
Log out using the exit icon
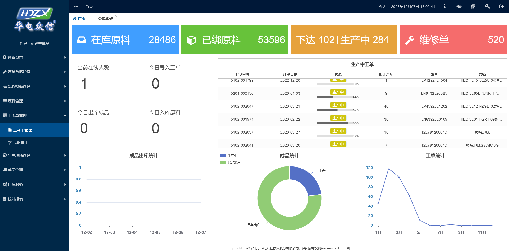[x=502, y=6]
